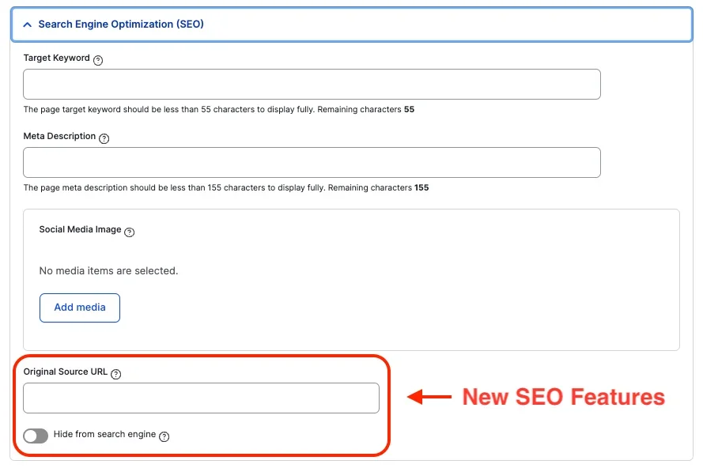Switch the Hide from search engine setting
703x468 pixels.
36,436
